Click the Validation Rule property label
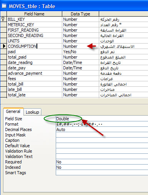Viewport: 148px width, 195px height. tap(18, 151)
